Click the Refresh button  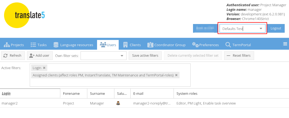point(13,56)
